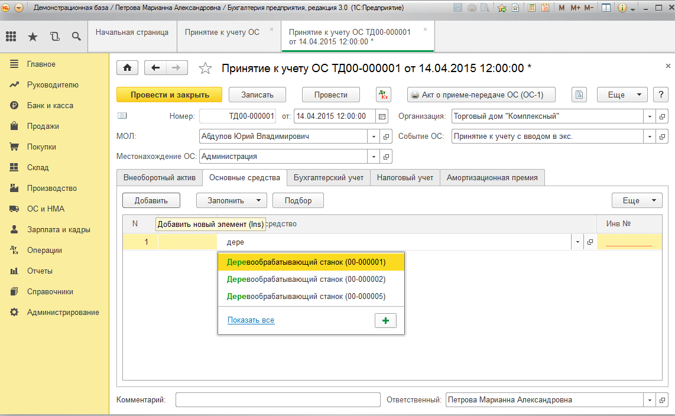Open the Амортизационная премия tab
The image size is (675, 416).
[492, 177]
